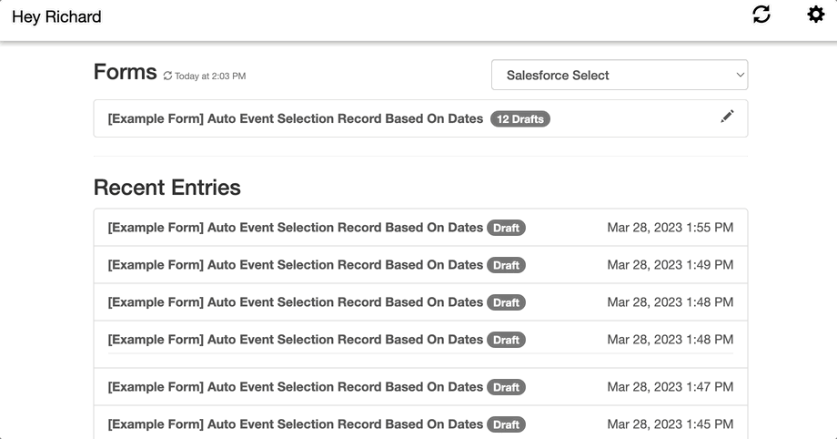Viewport: 837px width, 439px height.
Task: Open the Example Form title under Forms
Action: click(295, 118)
